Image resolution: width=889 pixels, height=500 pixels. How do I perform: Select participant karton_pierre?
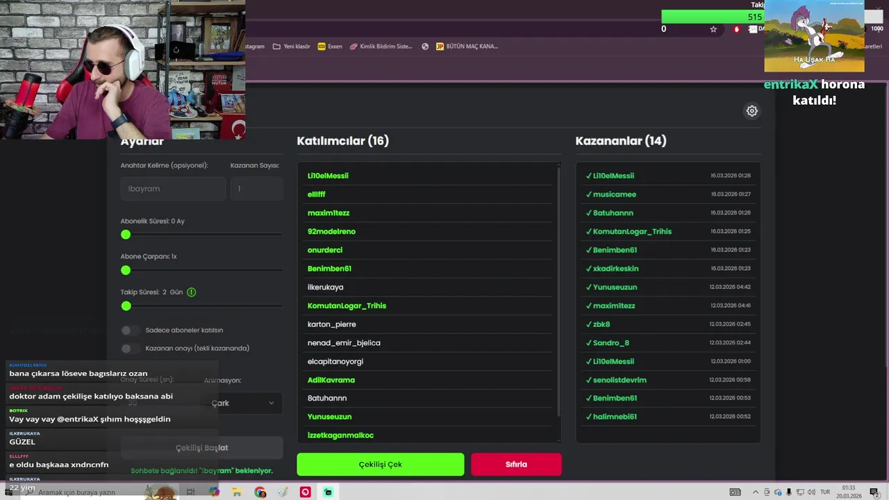(331, 324)
